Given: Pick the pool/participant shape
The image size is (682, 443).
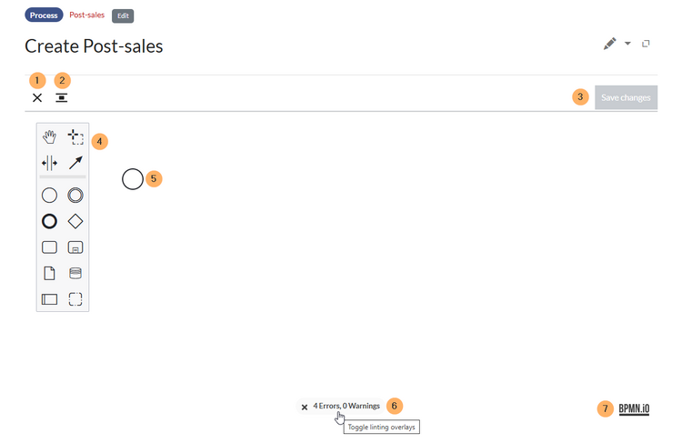Looking at the screenshot, I should [49, 298].
